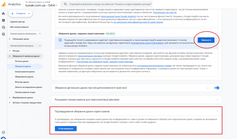The image size is (237, 139).
Task: Click the Analytics logo
Action: [3, 4]
